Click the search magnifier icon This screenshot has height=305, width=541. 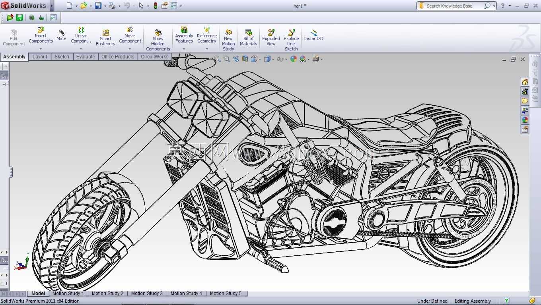pyautogui.click(x=487, y=6)
